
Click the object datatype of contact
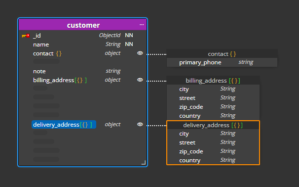click(112, 53)
